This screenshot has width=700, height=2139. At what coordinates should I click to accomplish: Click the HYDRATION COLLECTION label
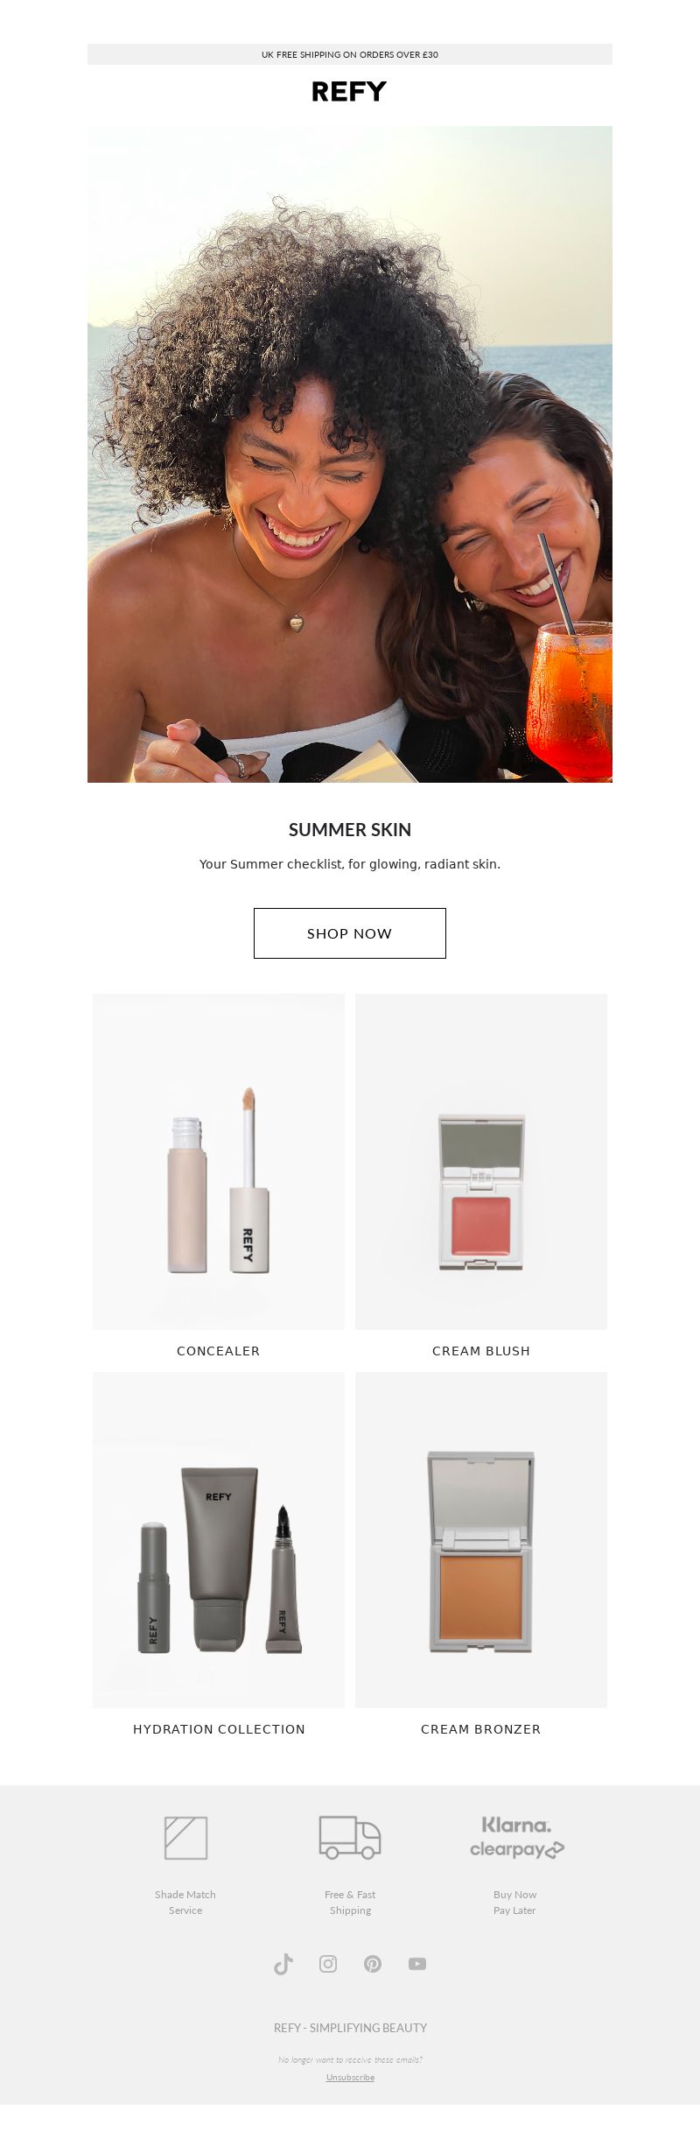point(219,1729)
